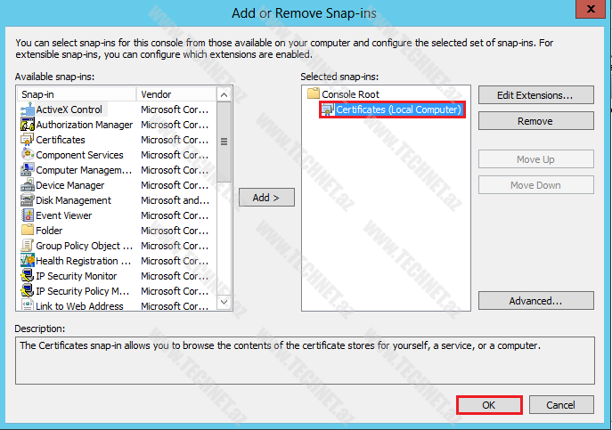The image size is (612, 430).
Task: Select Group Policy Object entry
Action: click(x=77, y=246)
